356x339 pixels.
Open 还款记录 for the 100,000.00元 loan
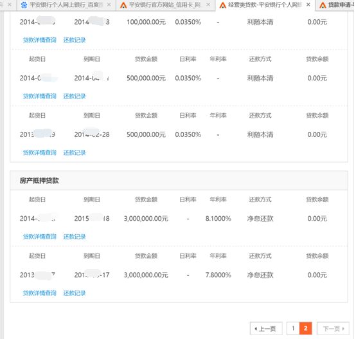[x=75, y=41]
